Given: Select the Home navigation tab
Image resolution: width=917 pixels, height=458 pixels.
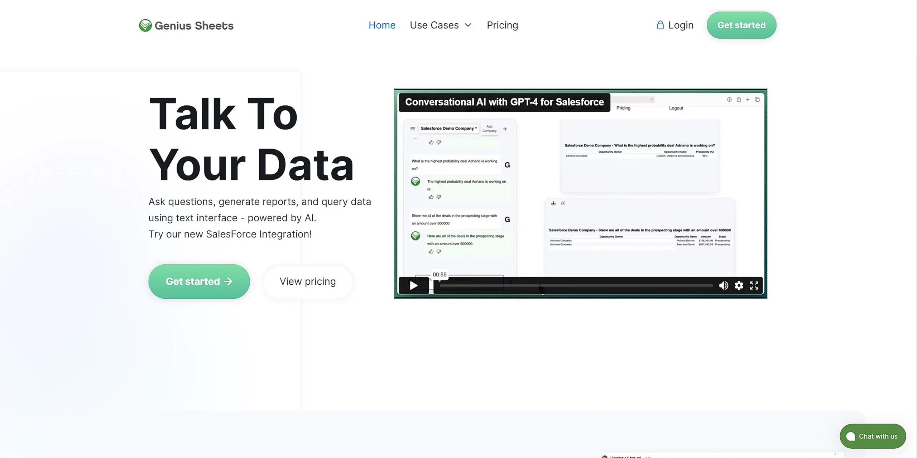Looking at the screenshot, I should [382, 25].
